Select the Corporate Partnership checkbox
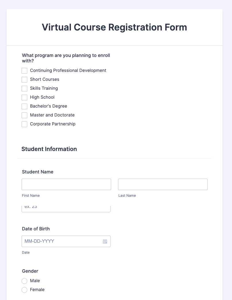Image resolution: width=232 pixels, height=300 pixels. 24,124
